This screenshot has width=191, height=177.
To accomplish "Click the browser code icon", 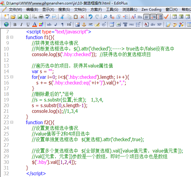I will (x=54, y=17).
